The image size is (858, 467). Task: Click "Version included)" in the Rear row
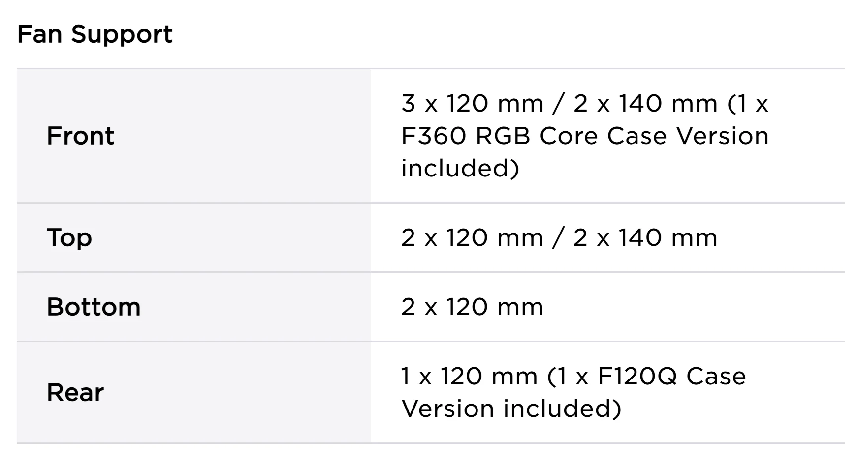pyautogui.click(x=511, y=409)
